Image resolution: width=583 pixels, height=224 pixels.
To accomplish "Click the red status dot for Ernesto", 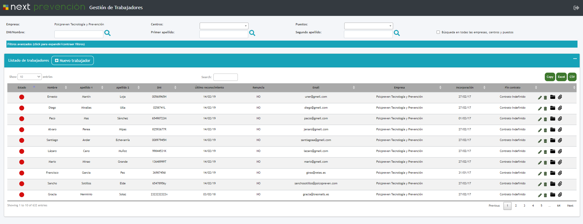I will 22,97.
